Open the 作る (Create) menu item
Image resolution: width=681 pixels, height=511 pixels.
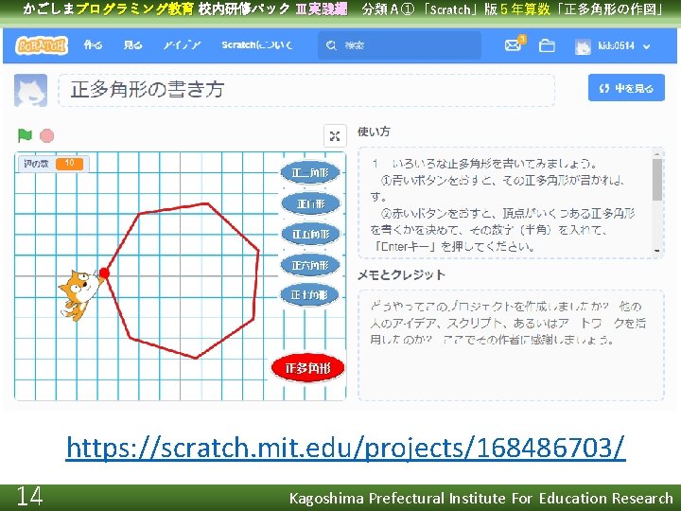pos(93,45)
